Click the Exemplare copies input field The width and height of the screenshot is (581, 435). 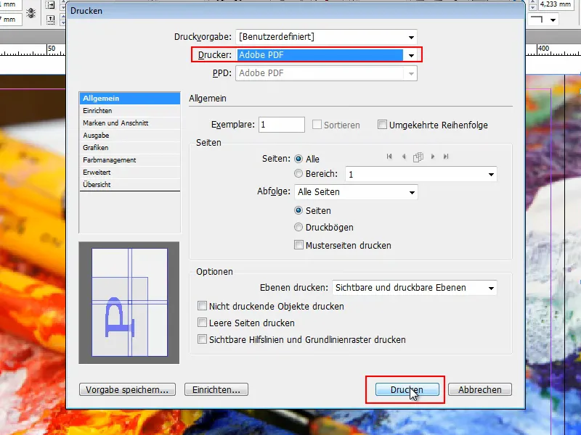click(282, 125)
